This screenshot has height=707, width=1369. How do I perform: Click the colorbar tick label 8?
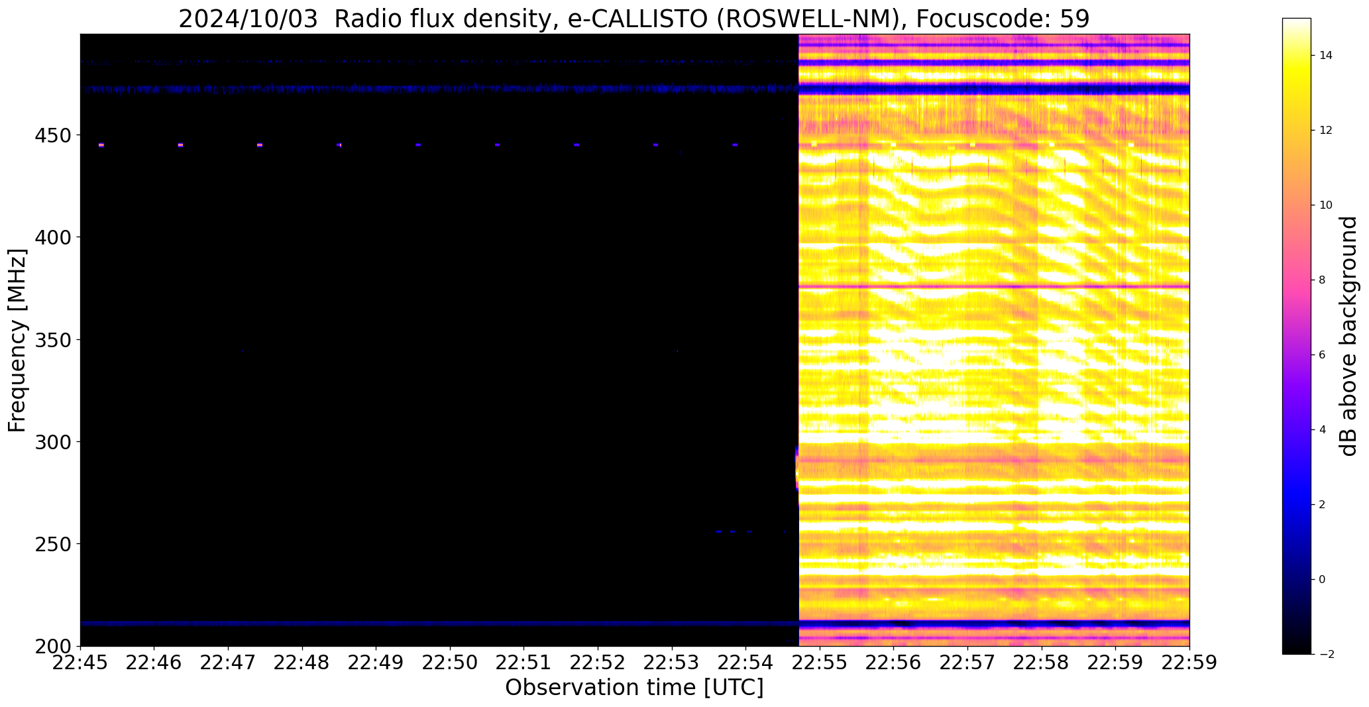tap(1322, 280)
